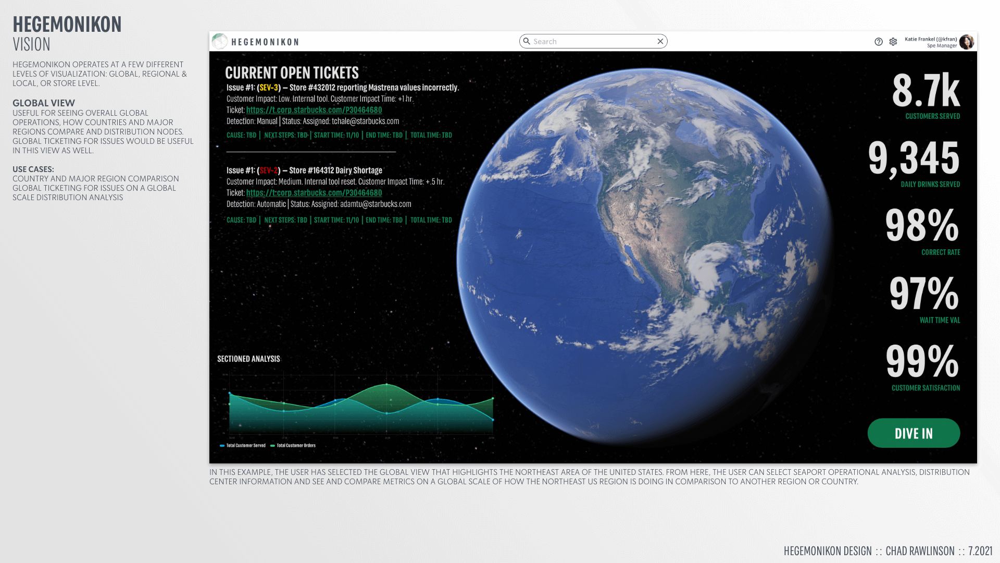
Task: Click the search magnifier icon
Action: click(x=527, y=41)
